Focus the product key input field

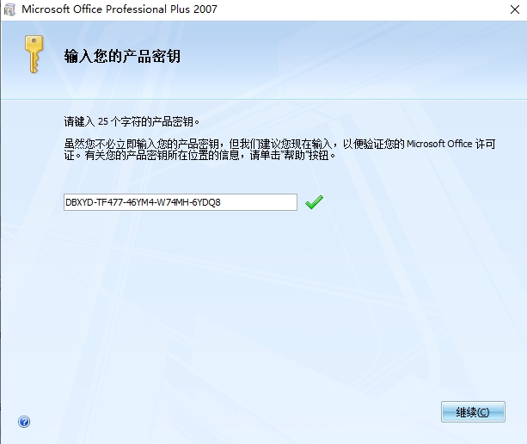pyautogui.click(x=181, y=202)
